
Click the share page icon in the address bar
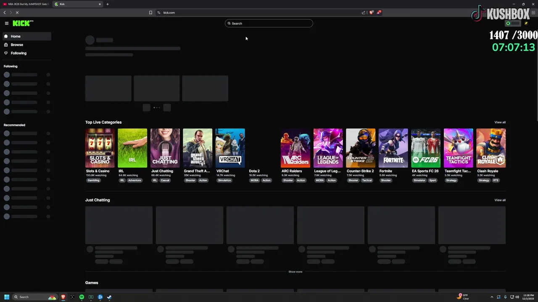point(364,13)
